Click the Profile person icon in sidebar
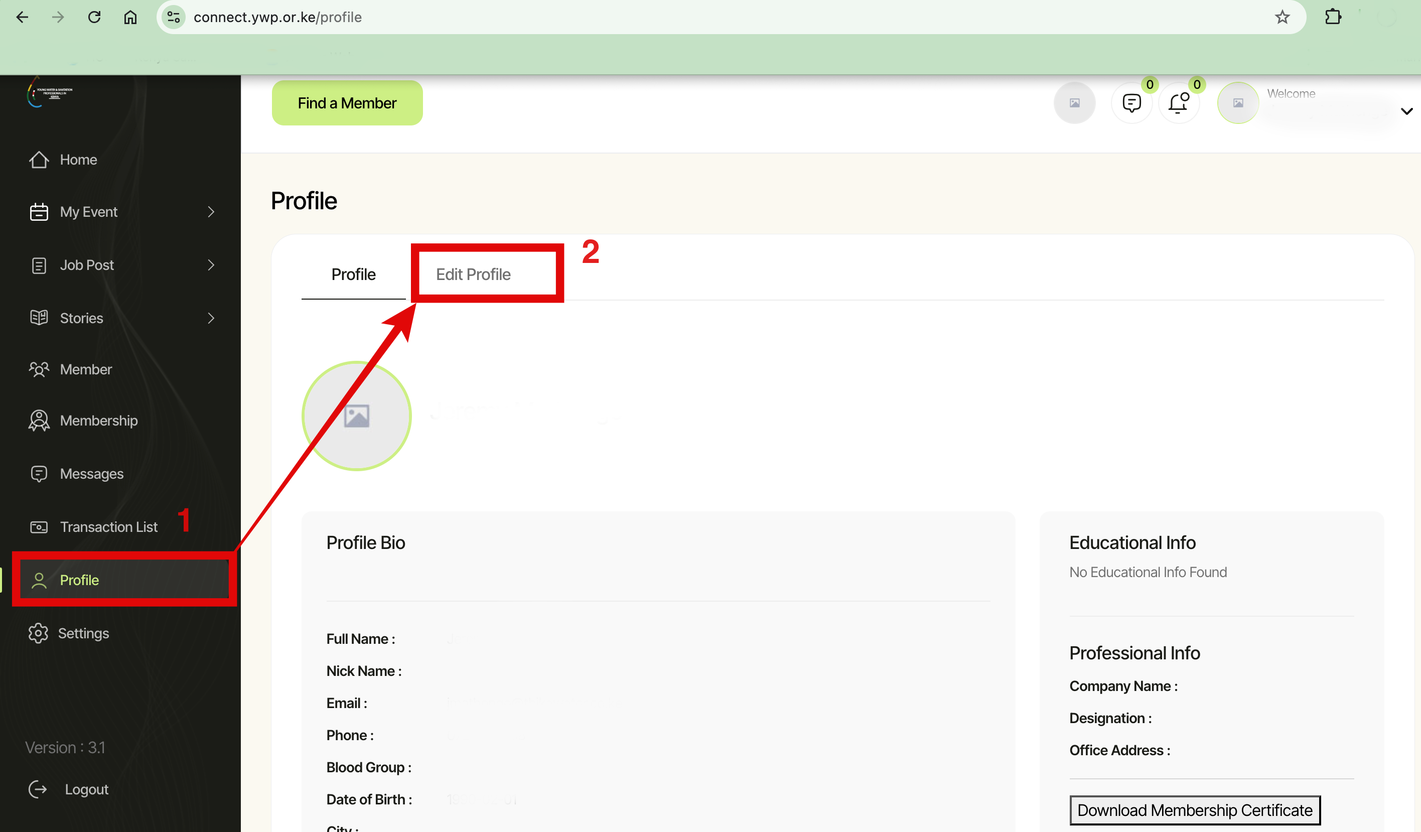 pyautogui.click(x=39, y=581)
